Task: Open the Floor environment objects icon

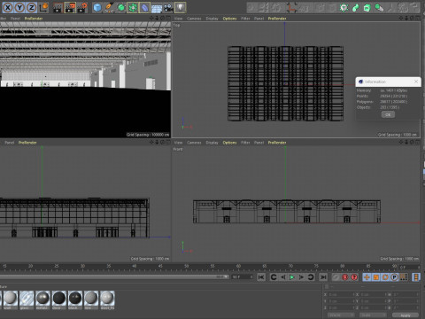Action: tap(157, 7)
